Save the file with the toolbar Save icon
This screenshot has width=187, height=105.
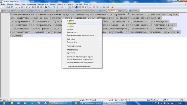point(8,7)
